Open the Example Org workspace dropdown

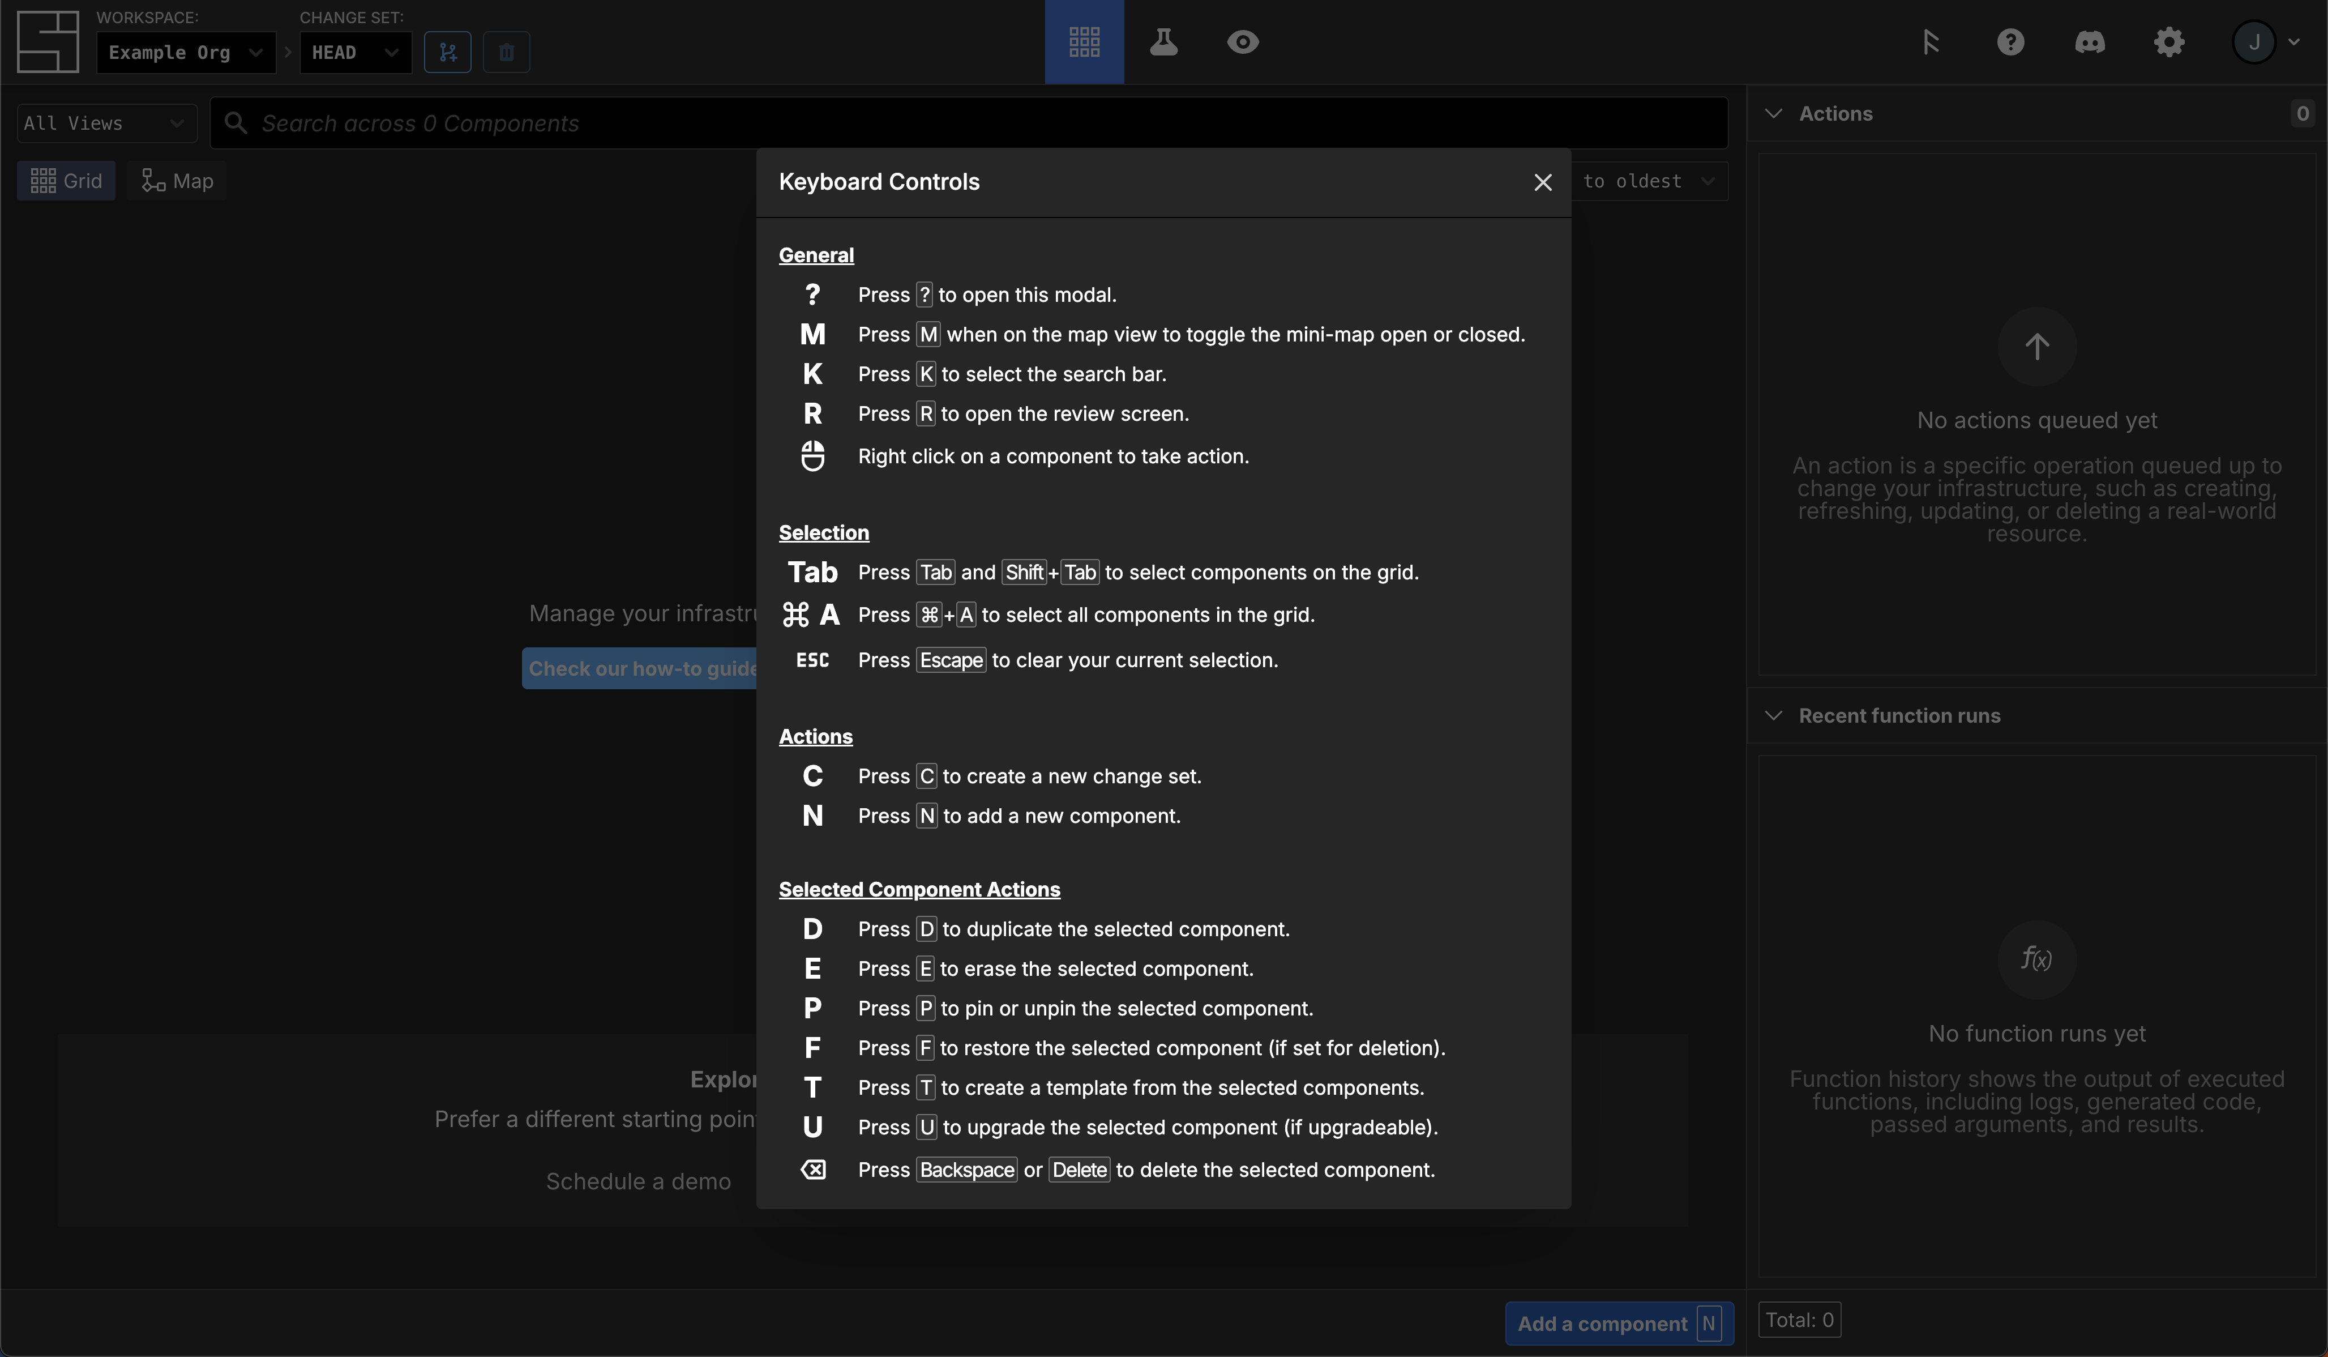(x=186, y=53)
